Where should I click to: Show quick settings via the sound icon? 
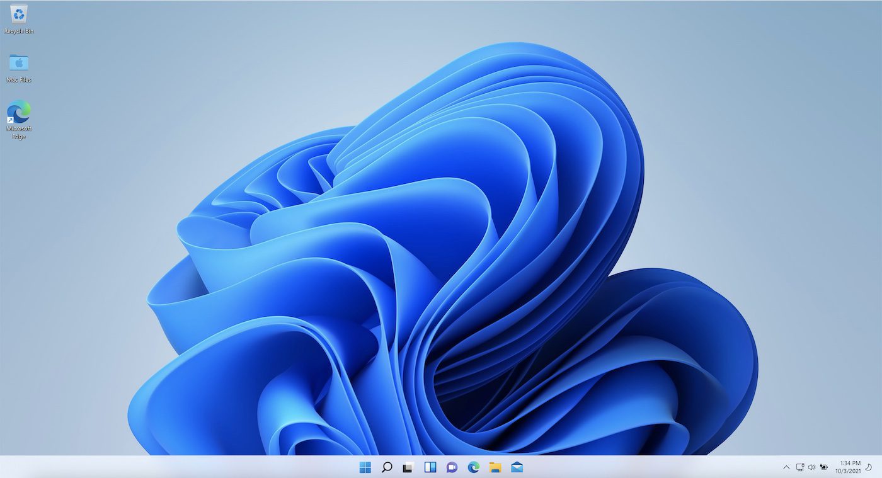pyautogui.click(x=812, y=467)
